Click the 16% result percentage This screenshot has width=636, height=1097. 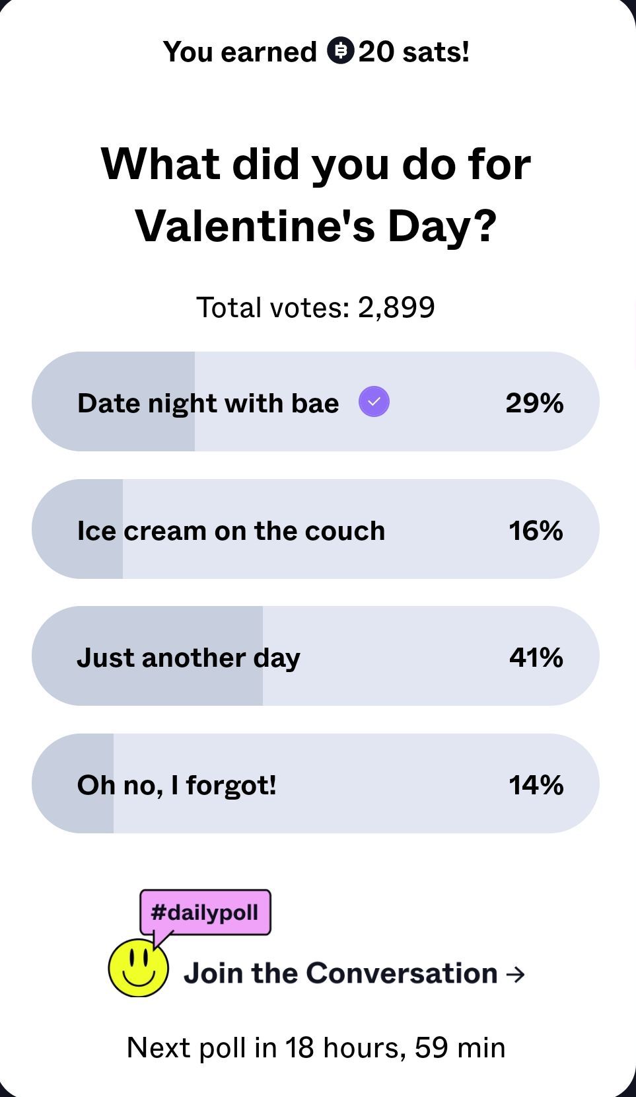(x=536, y=531)
